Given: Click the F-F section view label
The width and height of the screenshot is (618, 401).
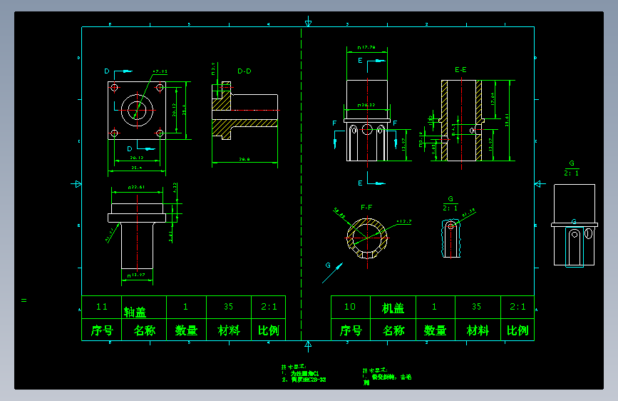Looking at the screenshot, I should (x=366, y=207).
